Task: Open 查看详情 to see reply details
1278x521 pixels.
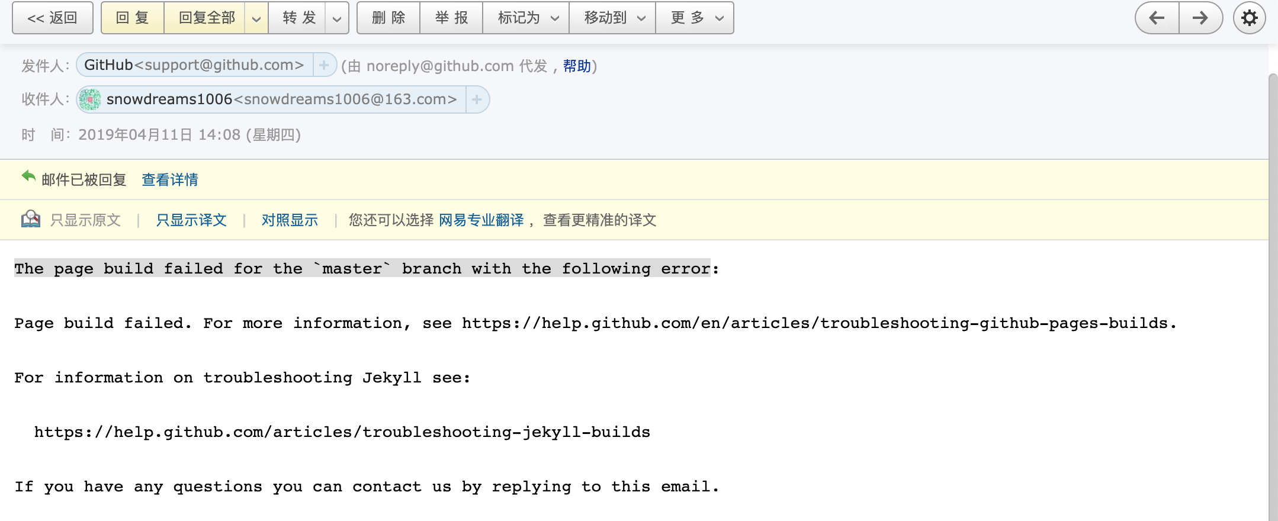Action: tap(169, 179)
